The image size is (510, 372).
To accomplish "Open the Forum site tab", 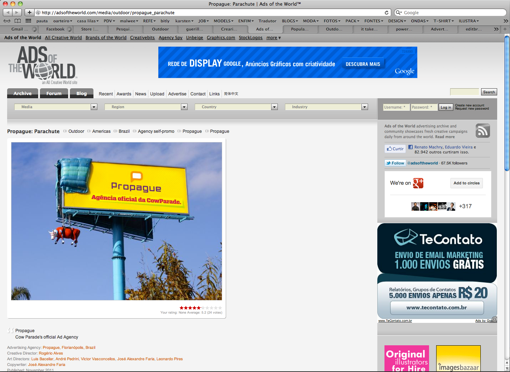I will tap(54, 93).
